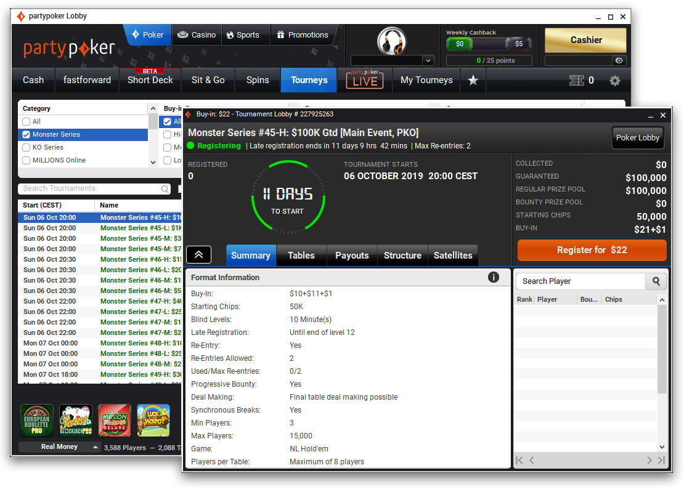
Task: Open Melon Madness Deluxe game icon
Action: point(115,421)
